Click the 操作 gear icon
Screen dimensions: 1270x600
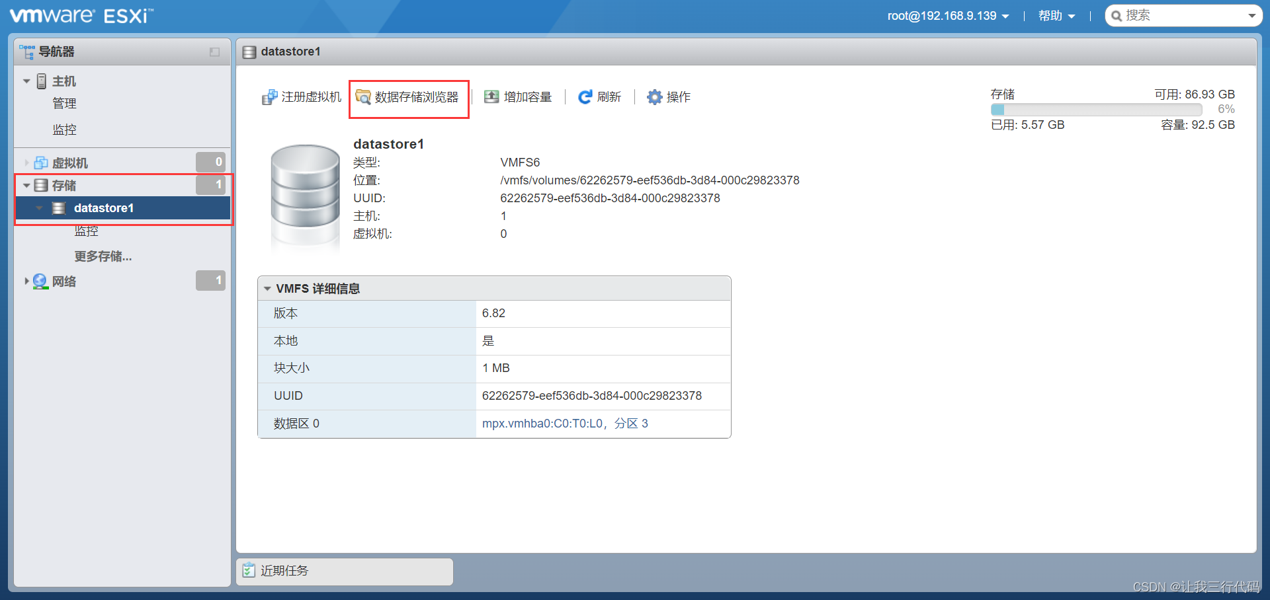[x=655, y=97]
